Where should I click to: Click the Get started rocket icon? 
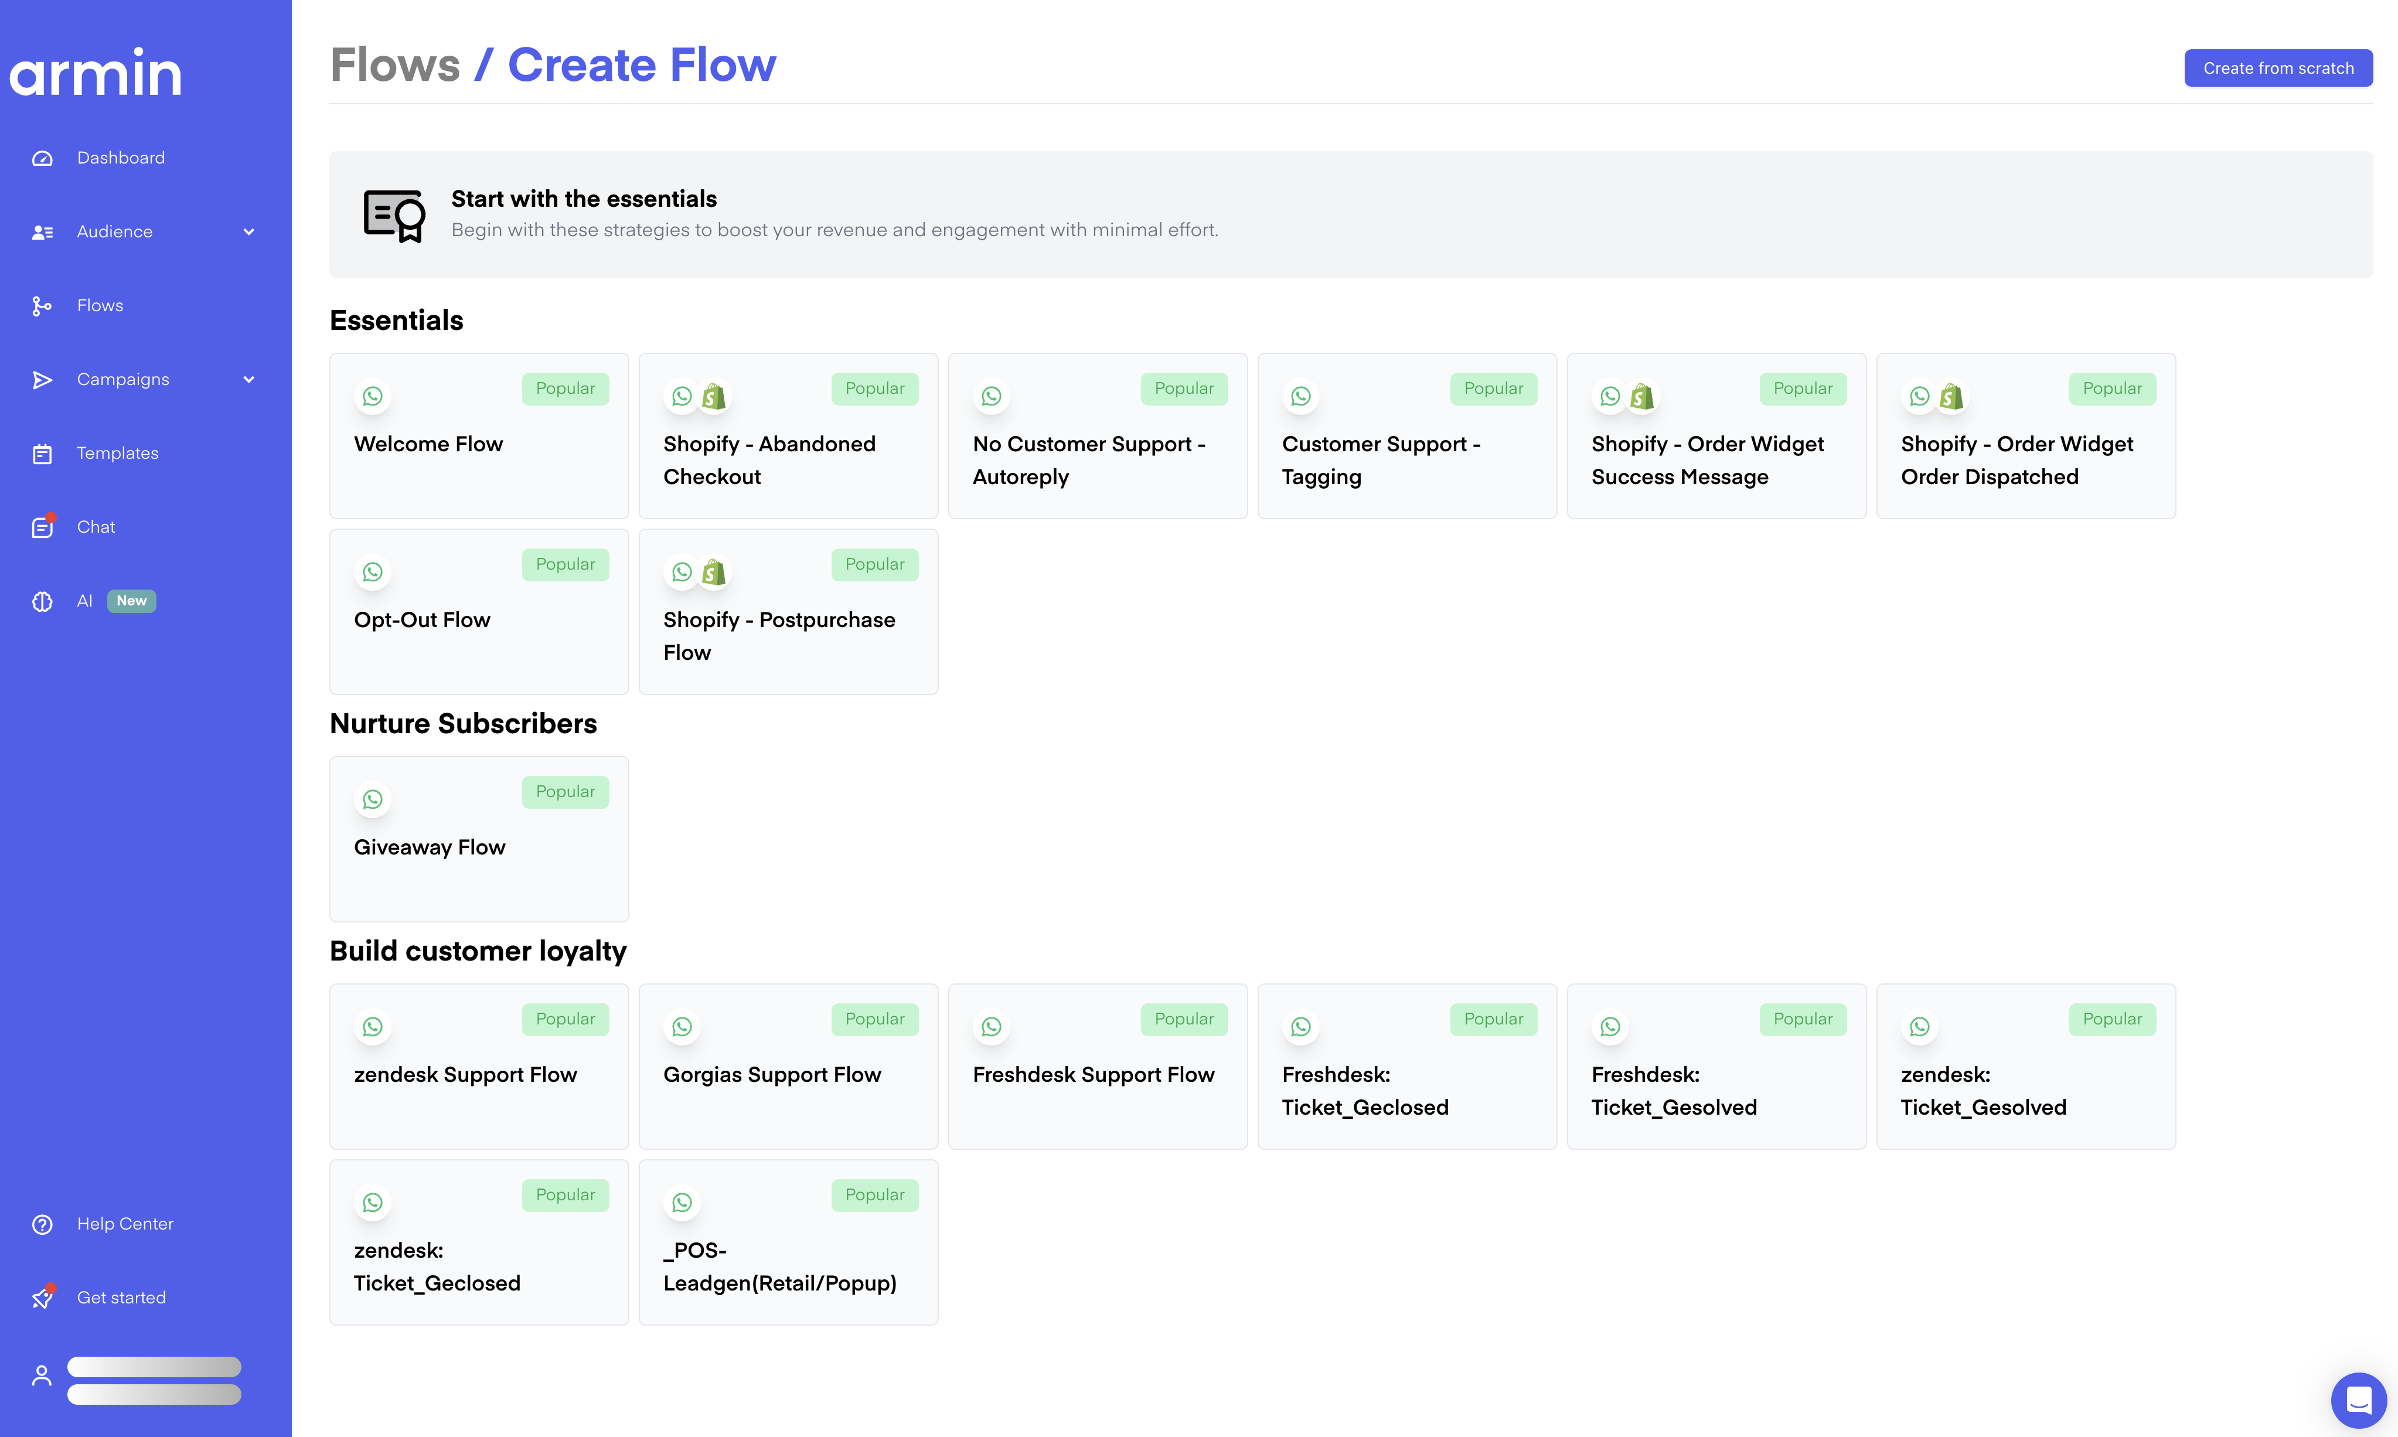click(42, 1298)
